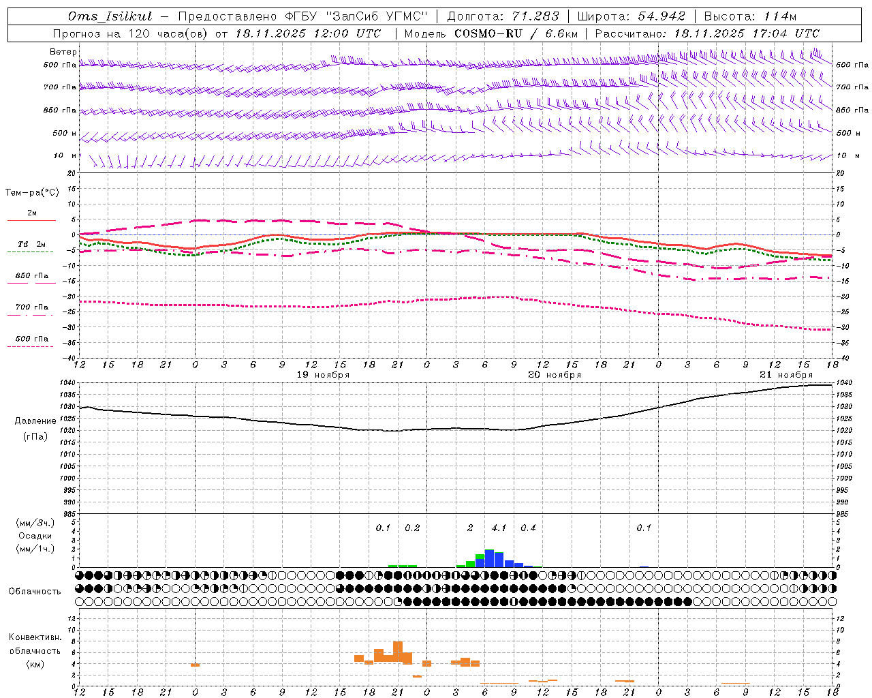Click the Td 2м dew point legend entry
The height and width of the screenshot is (698, 872).
31,247
